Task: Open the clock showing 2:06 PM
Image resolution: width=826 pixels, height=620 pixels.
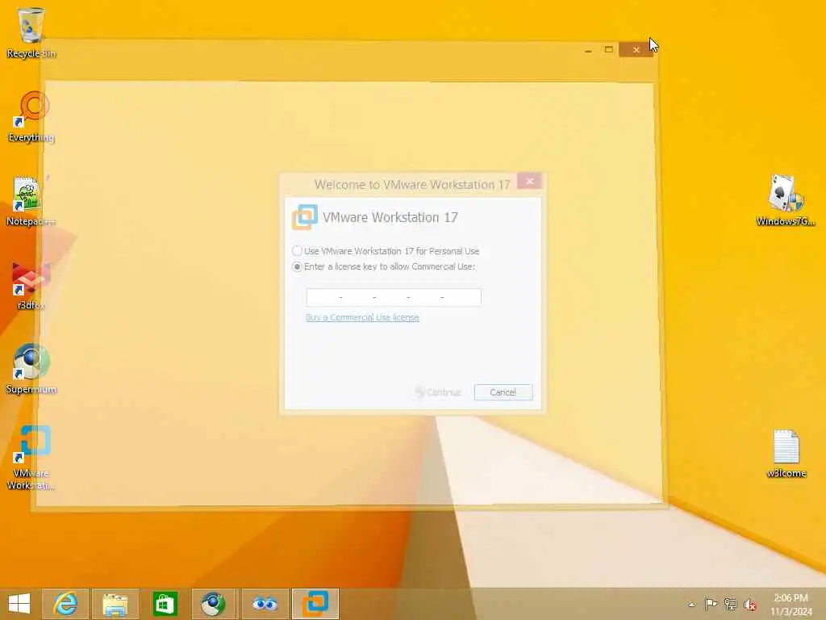Action: 791,605
